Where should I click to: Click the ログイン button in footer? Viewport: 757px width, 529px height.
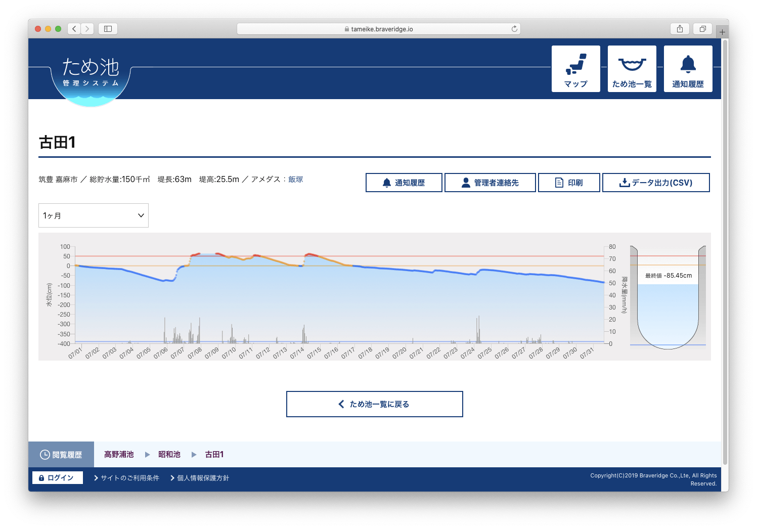coord(57,478)
